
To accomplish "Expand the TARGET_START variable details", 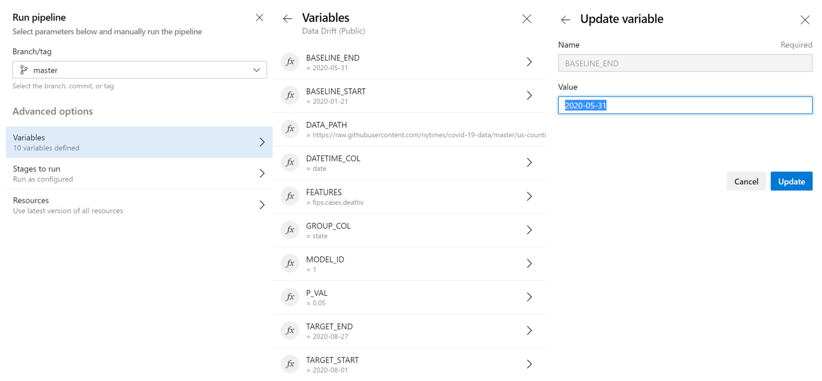I will coord(529,364).
